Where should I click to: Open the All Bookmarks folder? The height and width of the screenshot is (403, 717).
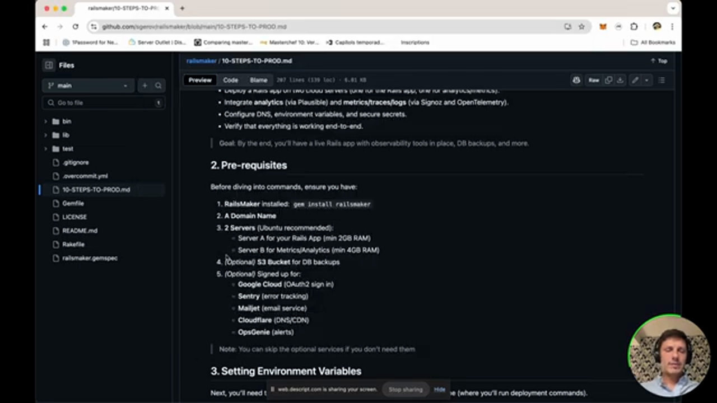pyautogui.click(x=653, y=43)
